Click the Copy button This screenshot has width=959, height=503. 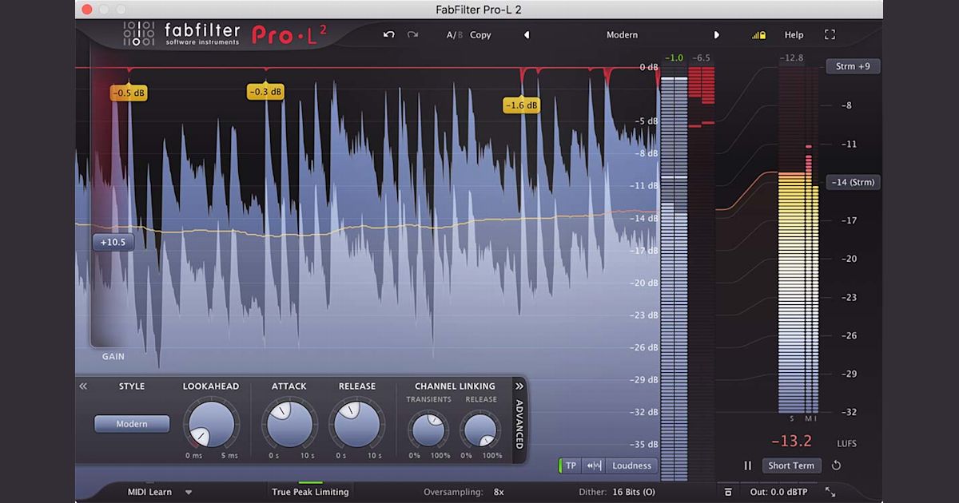tap(480, 35)
